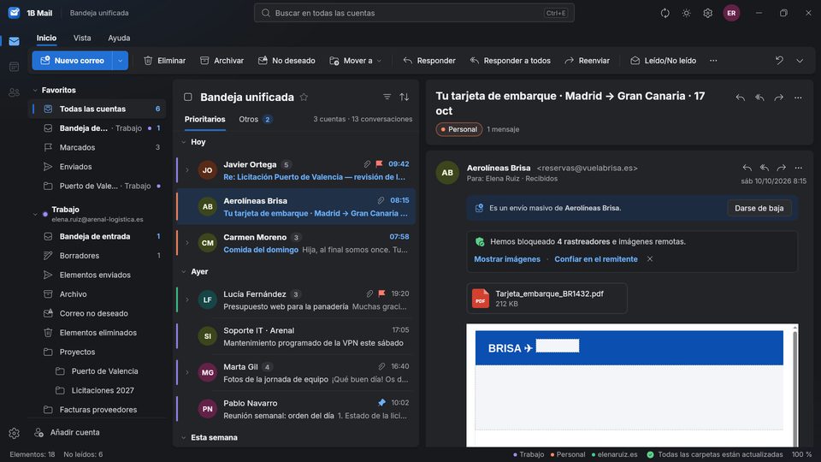Switch to the Vista tab

[82, 38]
